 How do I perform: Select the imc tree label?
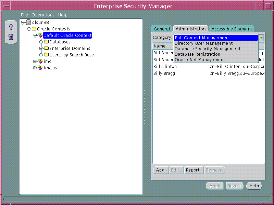(x=47, y=61)
